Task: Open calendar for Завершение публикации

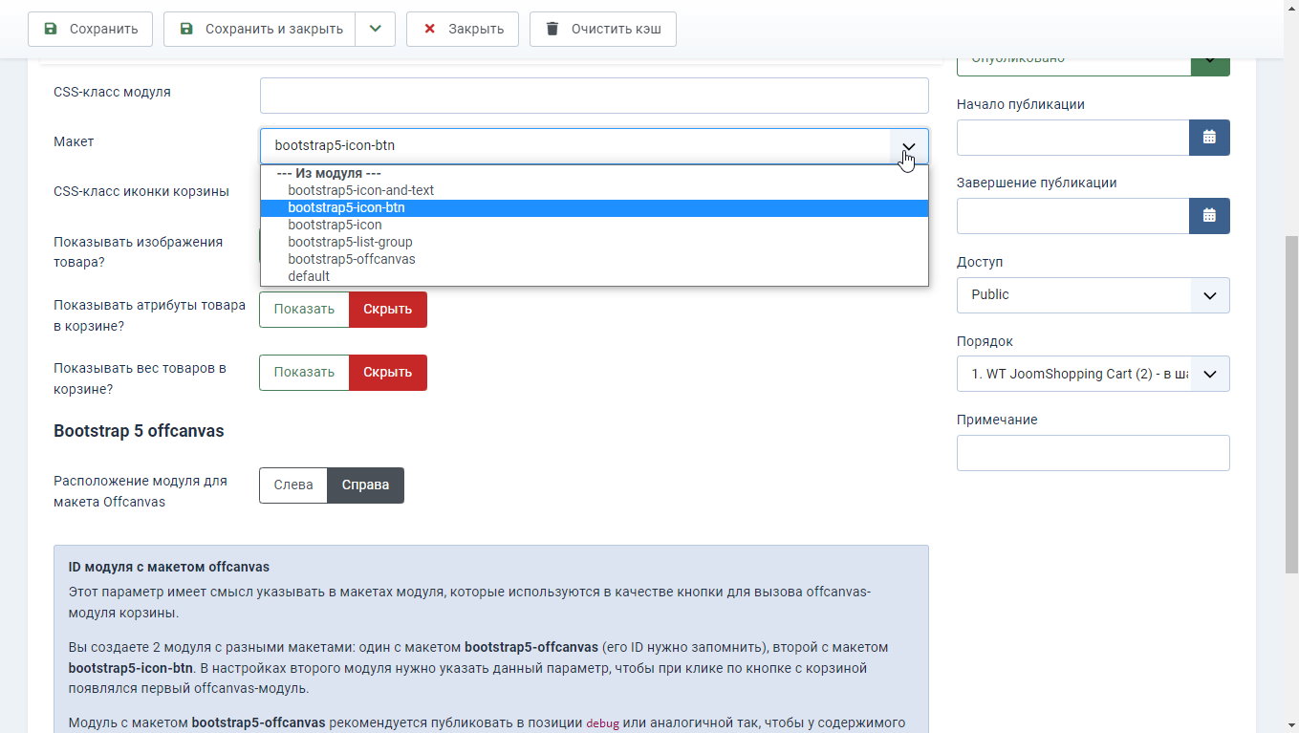Action: (x=1209, y=216)
